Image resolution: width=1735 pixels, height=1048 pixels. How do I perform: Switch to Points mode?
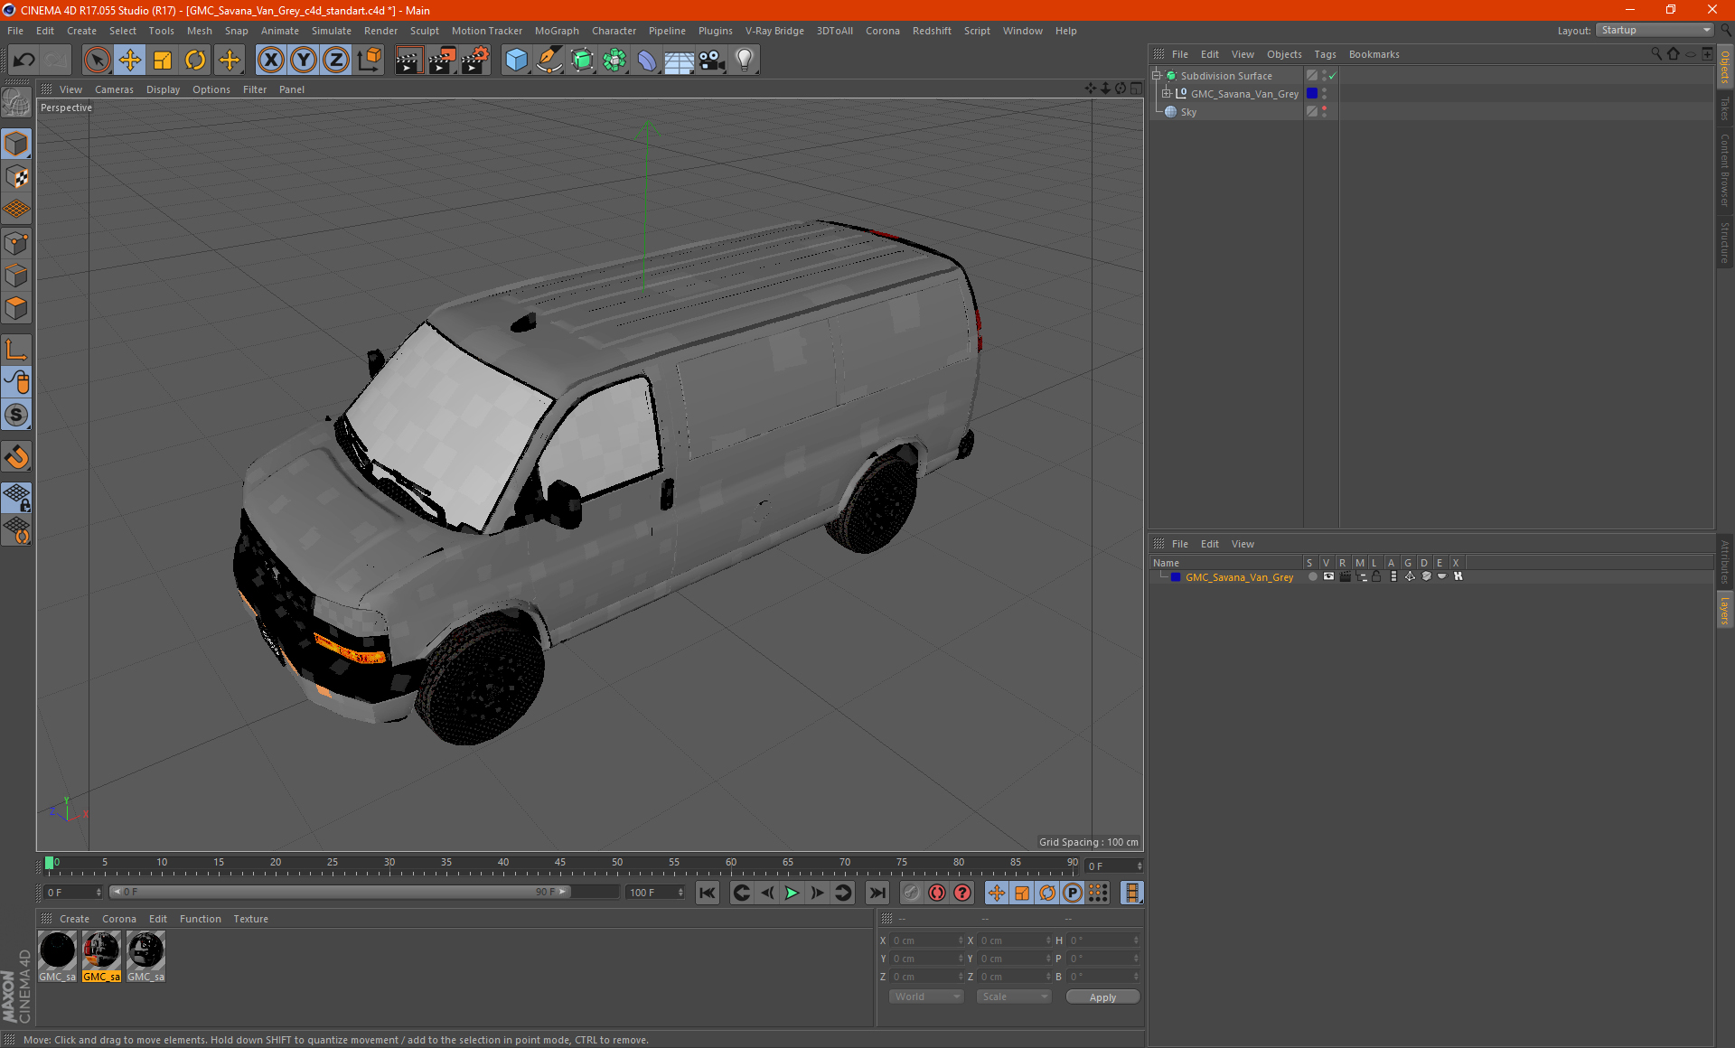coord(16,243)
